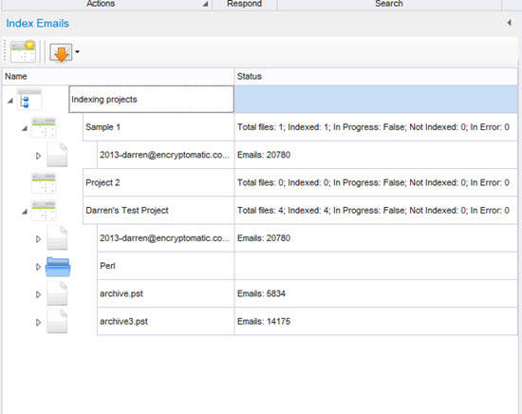Click the orange download arrow toolbar icon
The width and height of the screenshot is (522, 414).
tap(62, 52)
